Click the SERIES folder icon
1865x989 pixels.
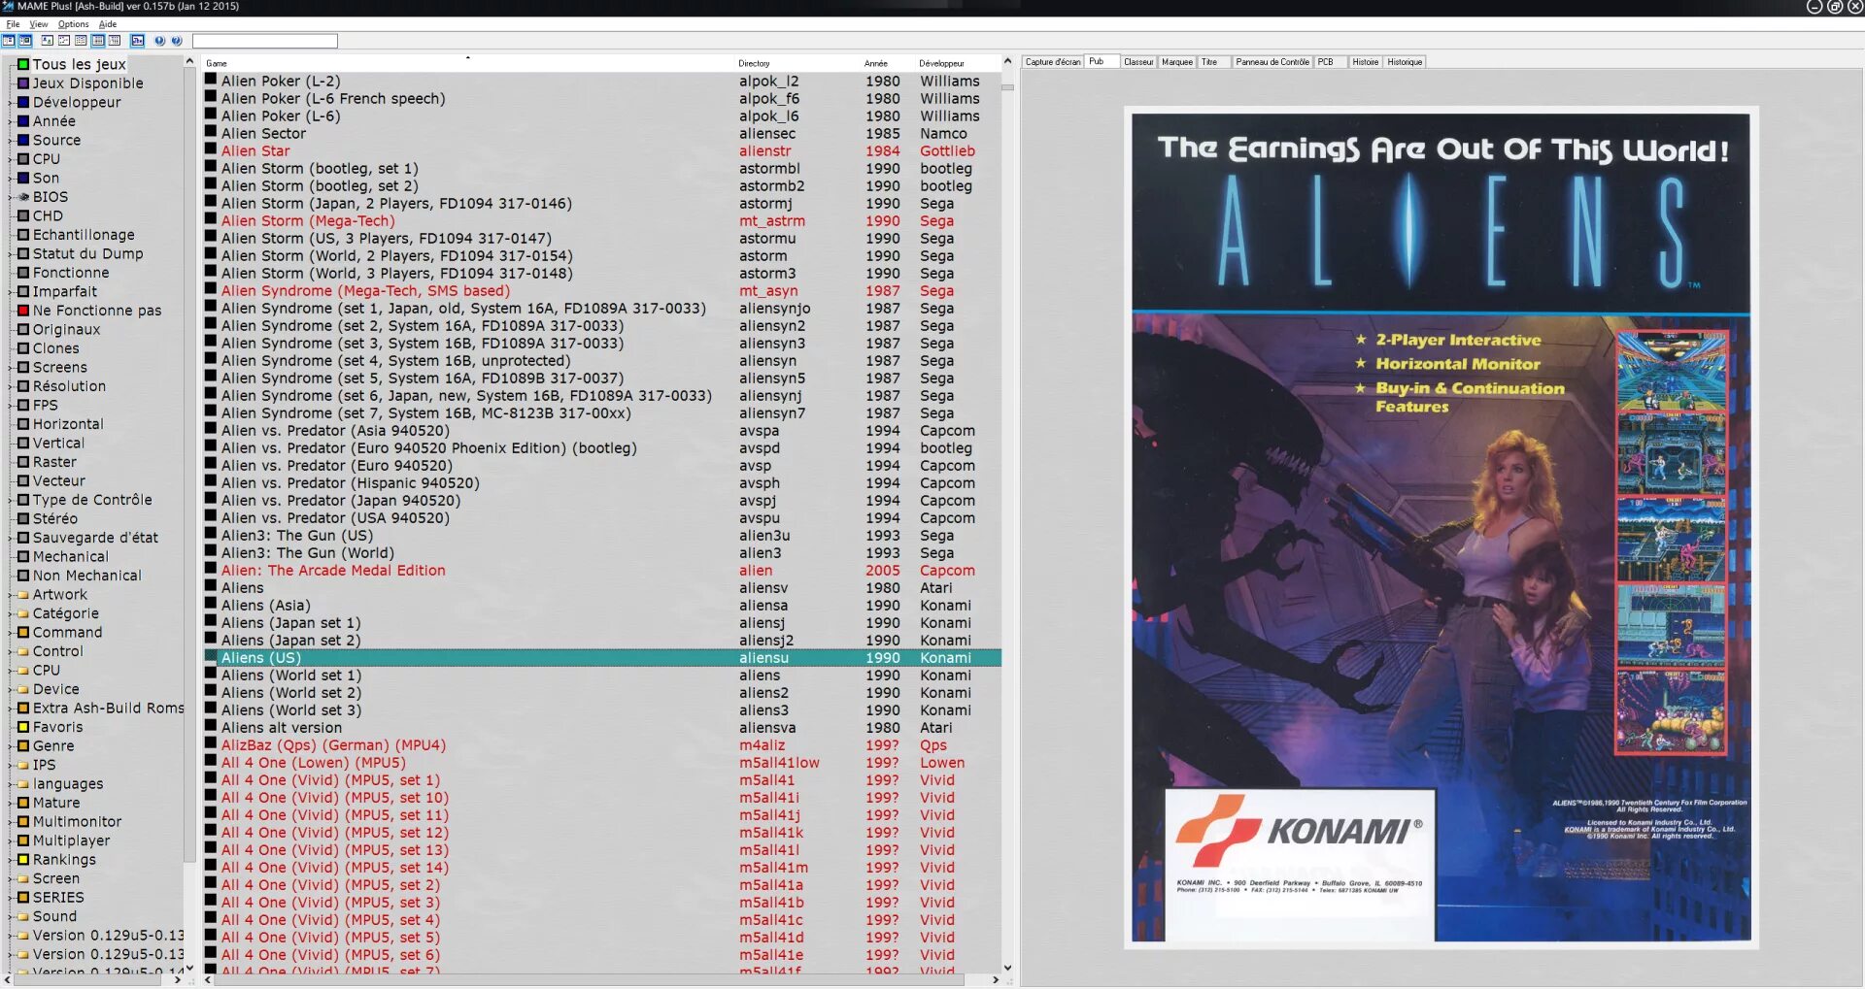point(23,898)
